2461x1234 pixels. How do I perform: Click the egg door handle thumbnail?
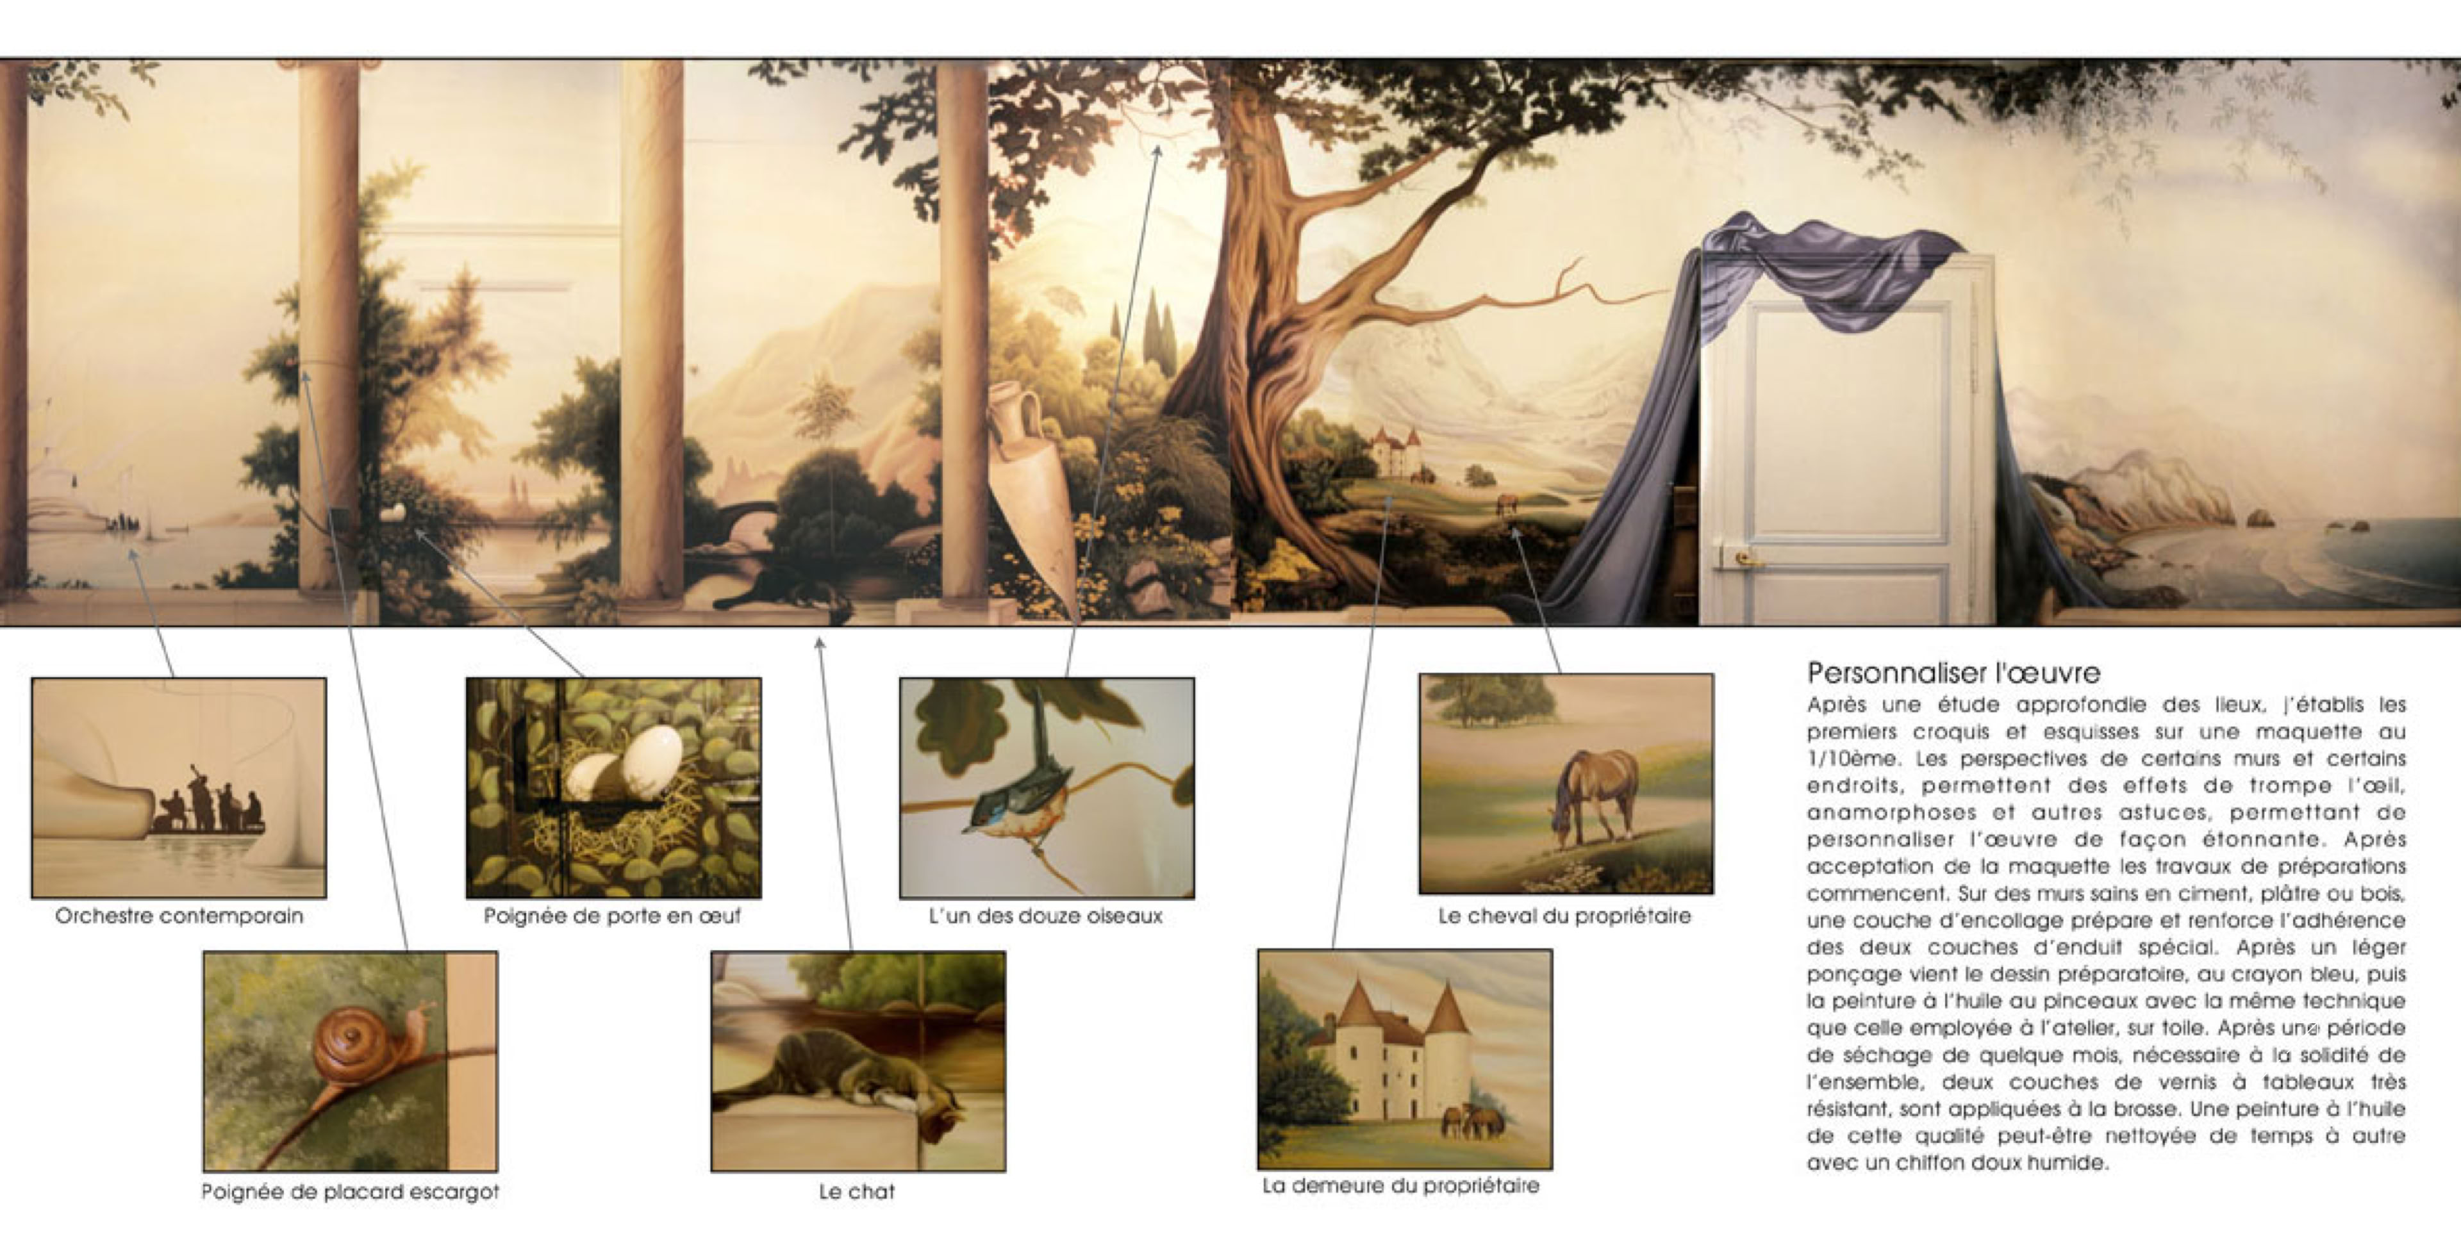[x=613, y=787]
